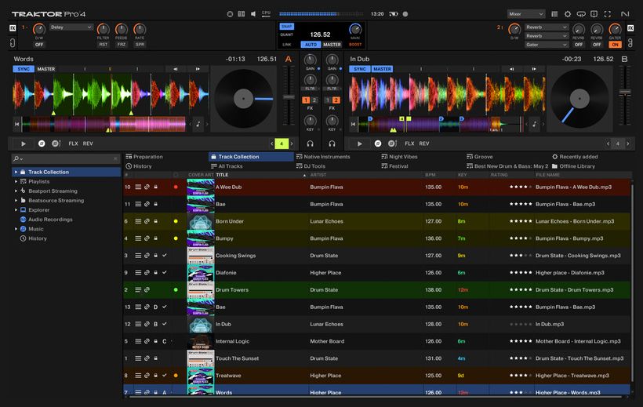This screenshot has width=643, height=407.
Task: Toggle FX unit 1 on Deck B channel
Action: click(x=328, y=100)
